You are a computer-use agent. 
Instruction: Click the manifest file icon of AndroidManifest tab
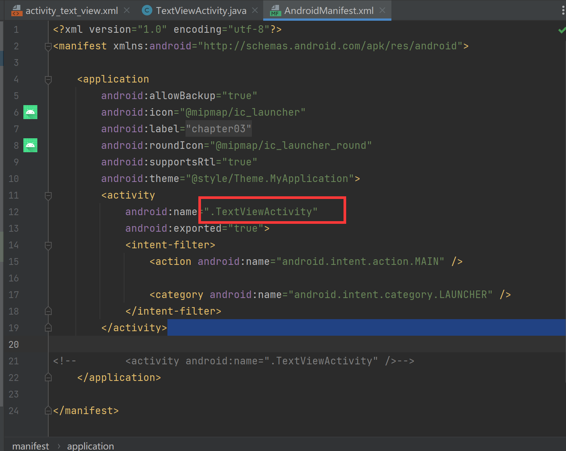tap(276, 11)
